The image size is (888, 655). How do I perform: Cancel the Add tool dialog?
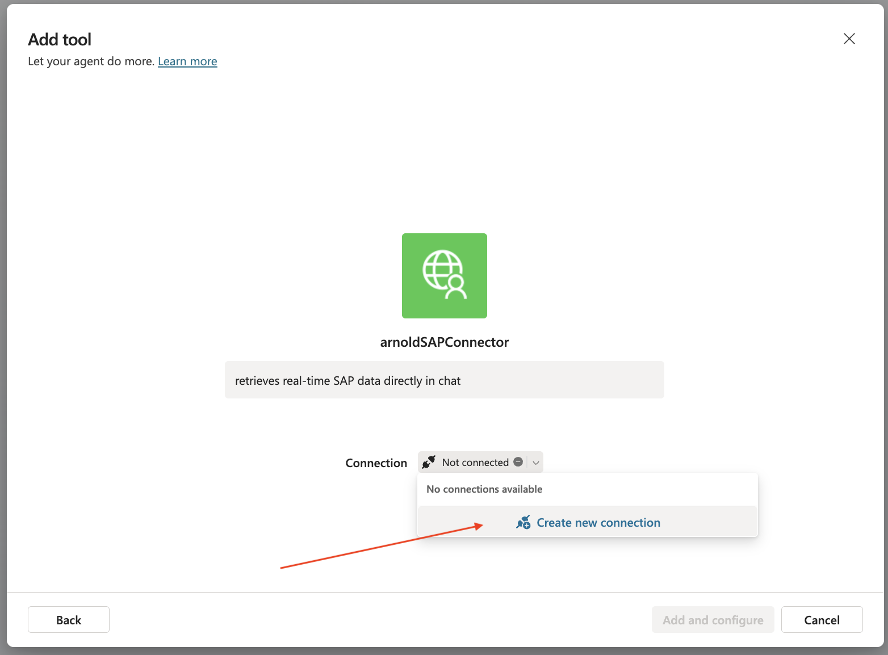(822, 620)
